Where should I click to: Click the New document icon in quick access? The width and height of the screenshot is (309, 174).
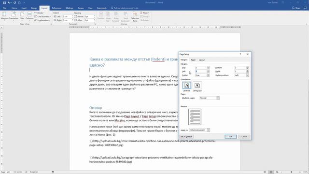(19, 3)
